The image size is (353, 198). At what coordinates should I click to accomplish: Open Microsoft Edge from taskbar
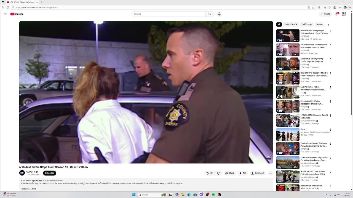[189, 195]
